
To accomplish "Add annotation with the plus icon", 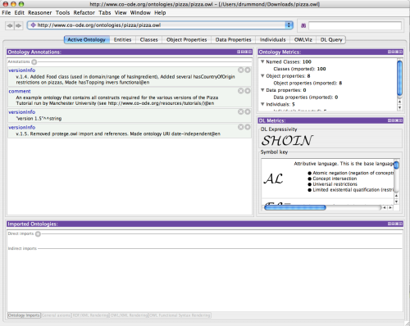I will [x=34, y=62].
